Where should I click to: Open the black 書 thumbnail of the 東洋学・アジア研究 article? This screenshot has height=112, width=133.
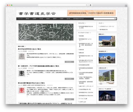point(22,73)
